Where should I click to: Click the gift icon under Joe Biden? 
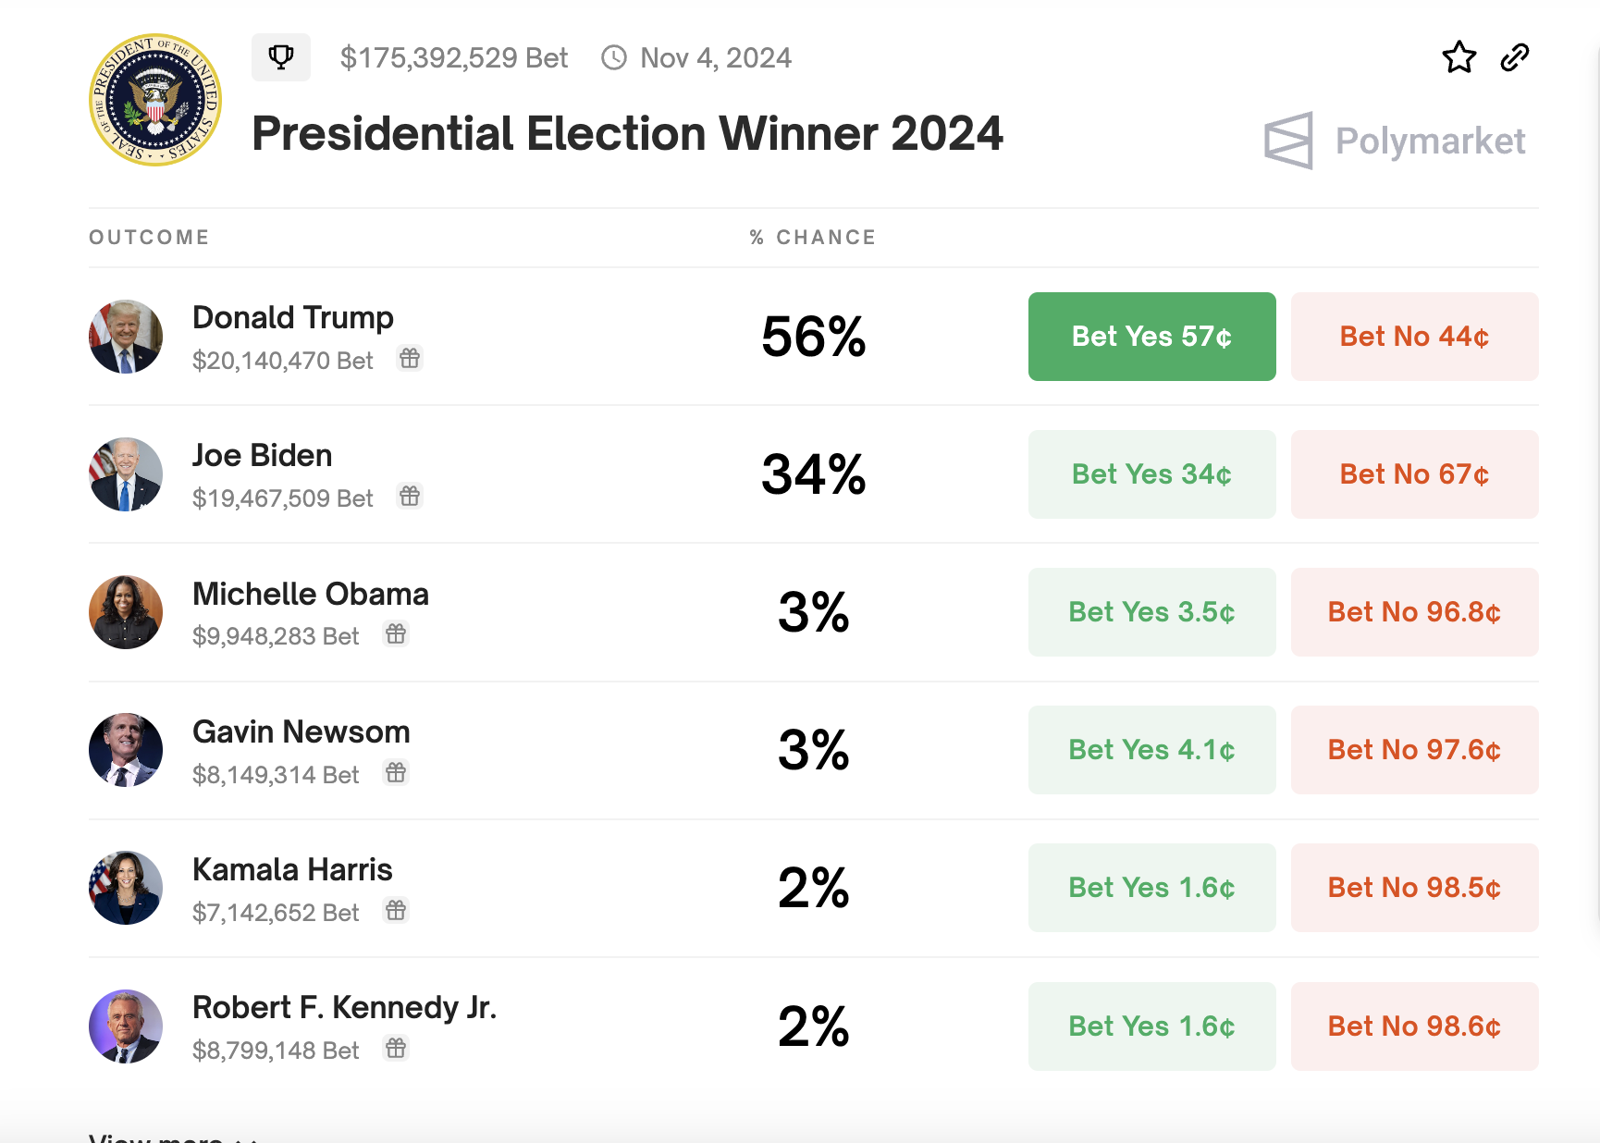point(410,497)
